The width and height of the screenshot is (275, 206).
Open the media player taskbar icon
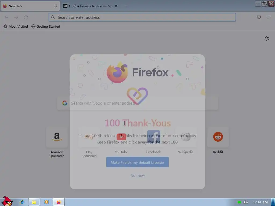tap(46, 202)
